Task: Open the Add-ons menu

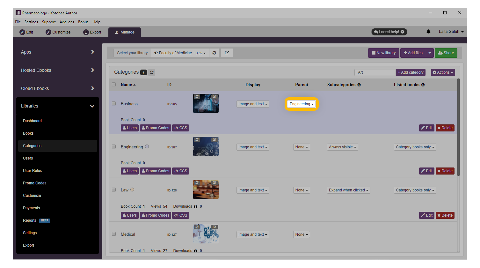Action: 67,22
